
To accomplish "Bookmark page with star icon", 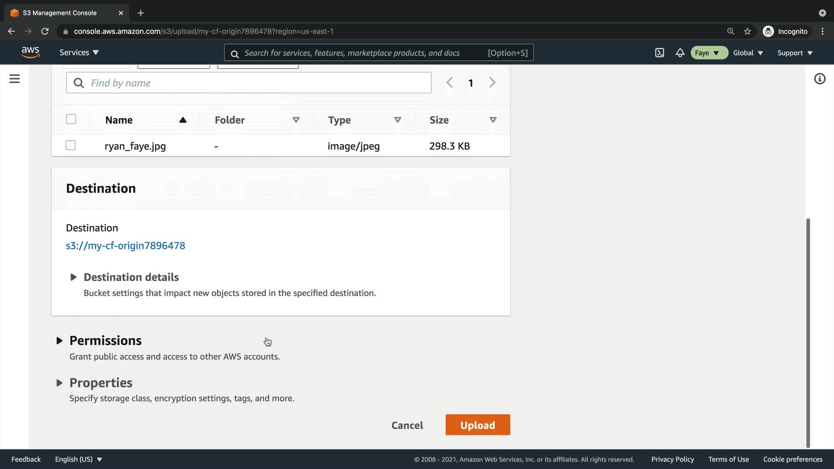I will click(747, 31).
